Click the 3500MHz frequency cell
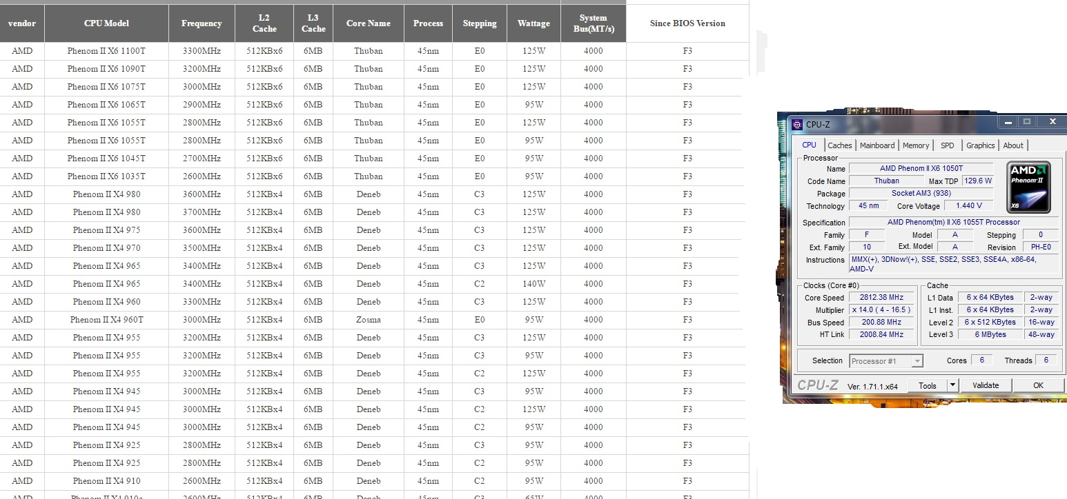Image resolution: width=1067 pixels, height=499 pixels. [202, 248]
